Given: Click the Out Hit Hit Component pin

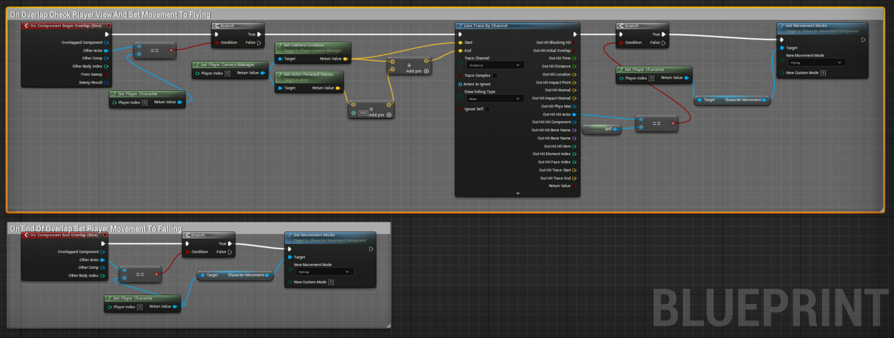Looking at the screenshot, I should (x=574, y=122).
